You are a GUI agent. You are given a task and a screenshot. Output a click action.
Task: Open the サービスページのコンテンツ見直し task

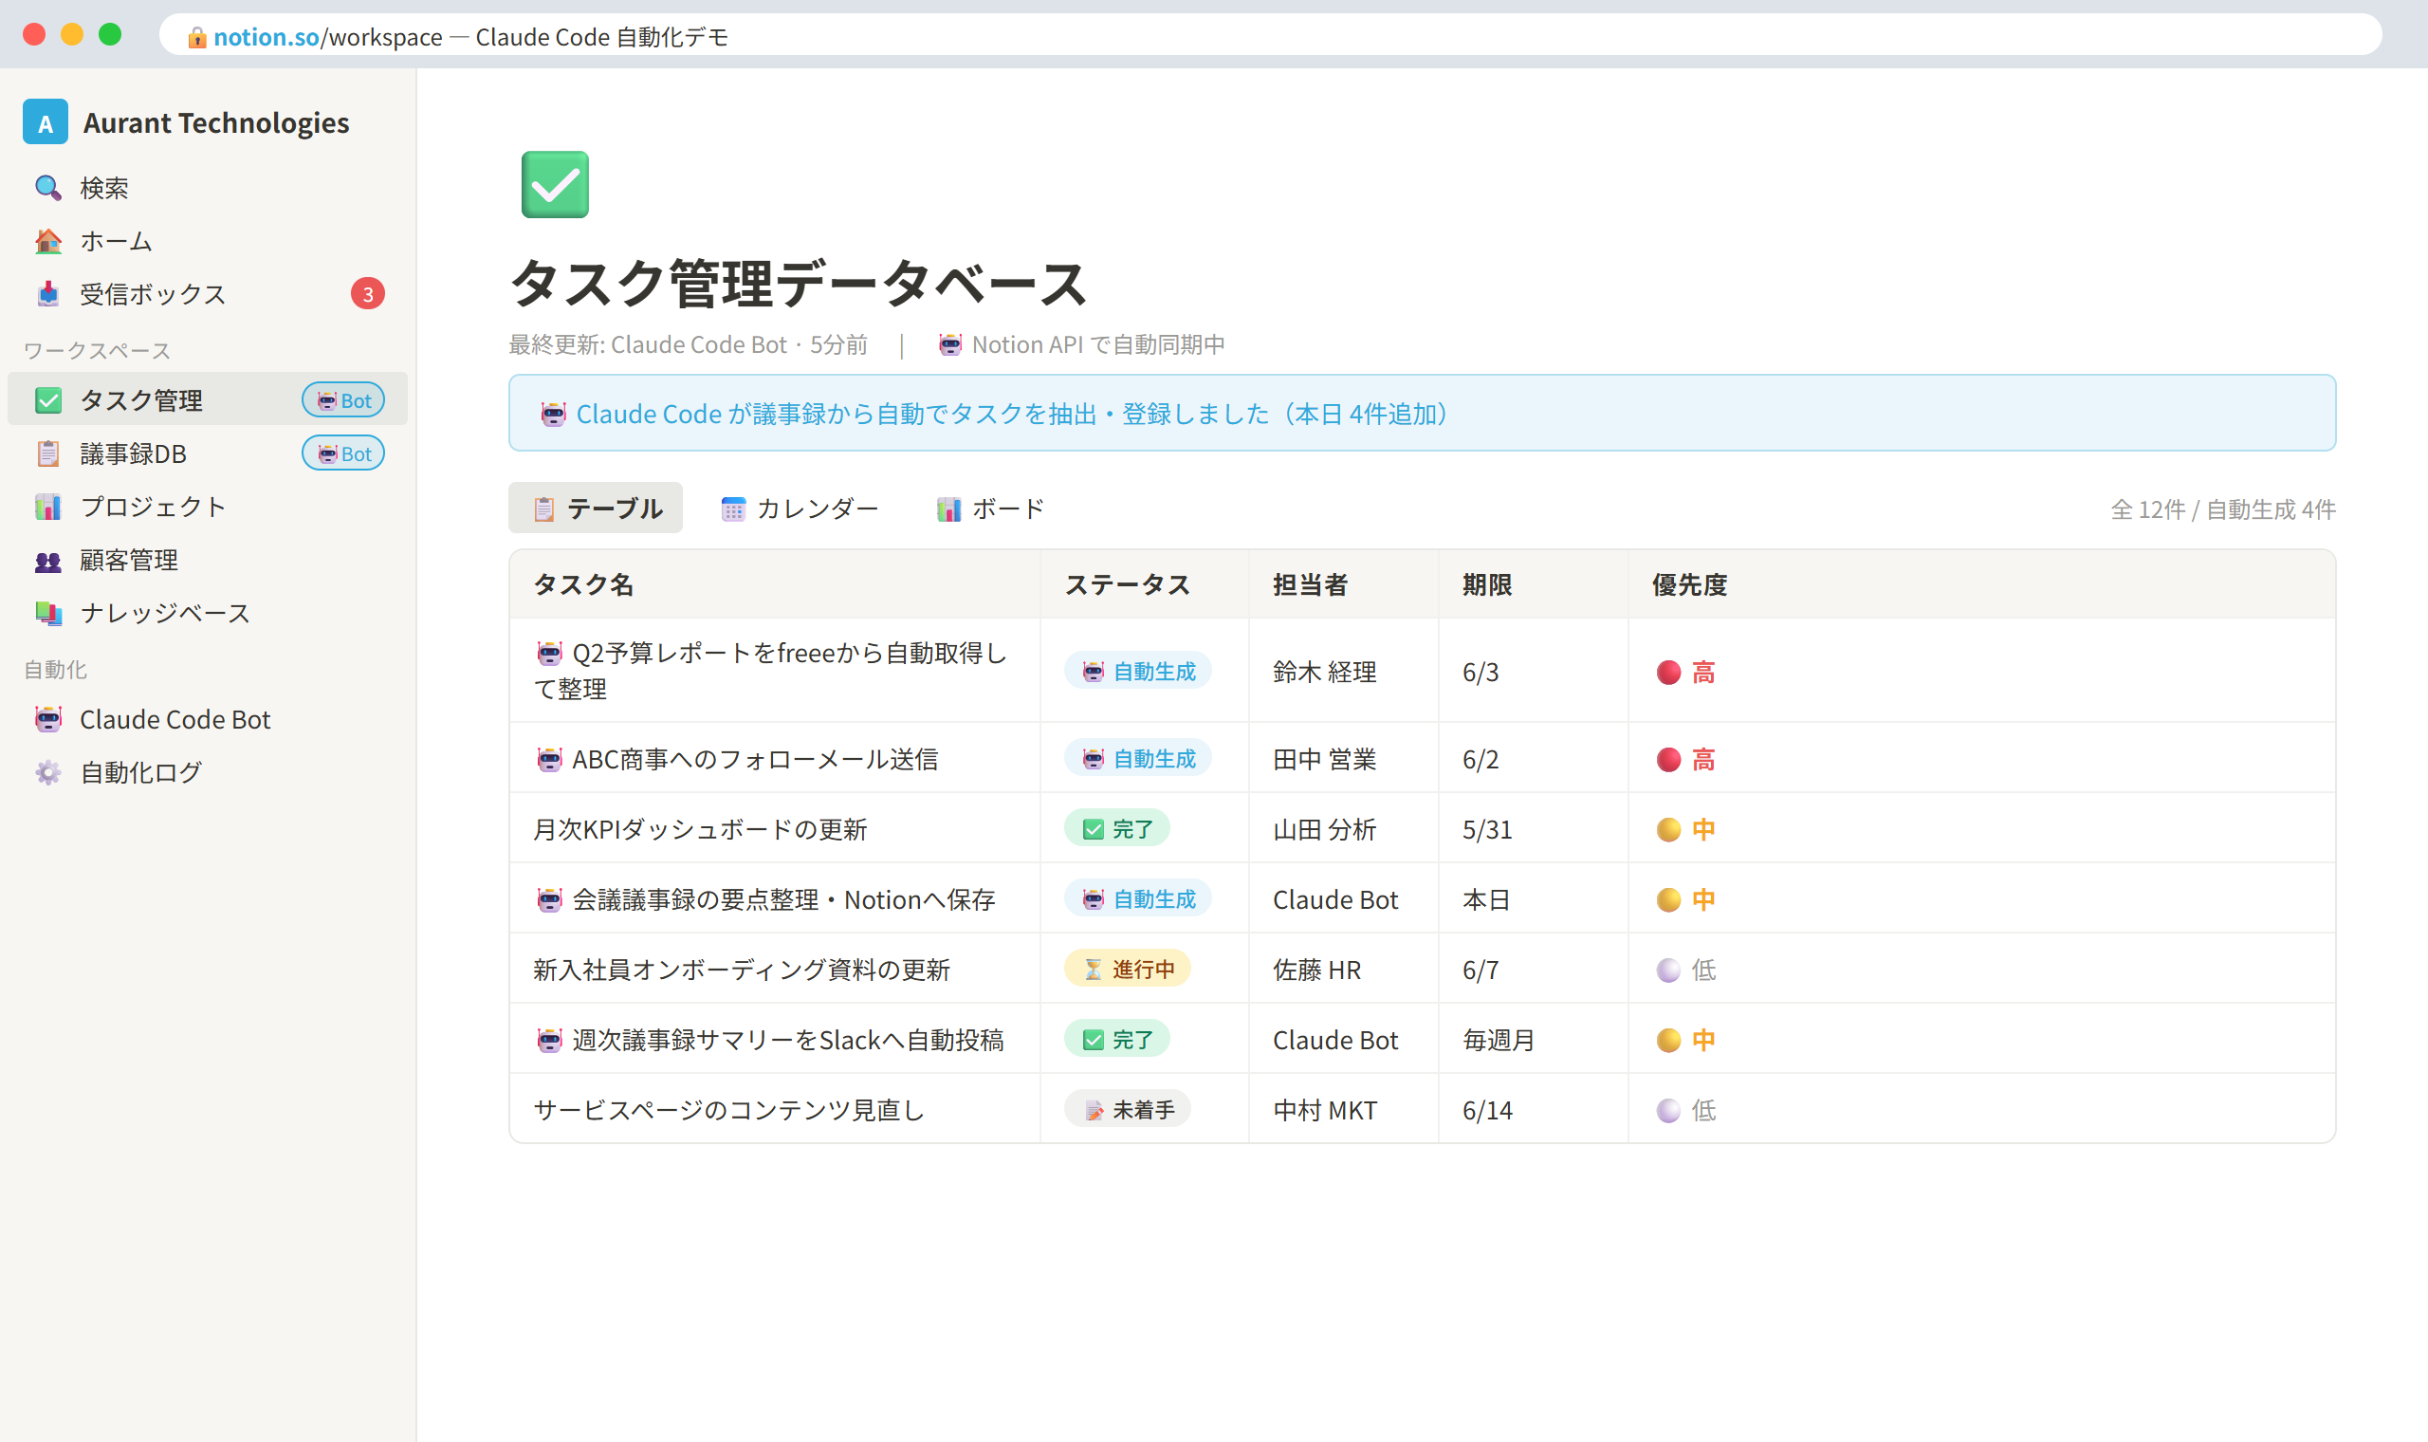pos(728,1110)
